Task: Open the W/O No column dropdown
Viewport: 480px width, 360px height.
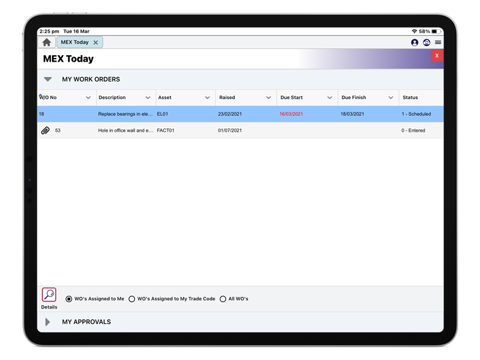Action: pyautogui.click(x=88, y=98)
